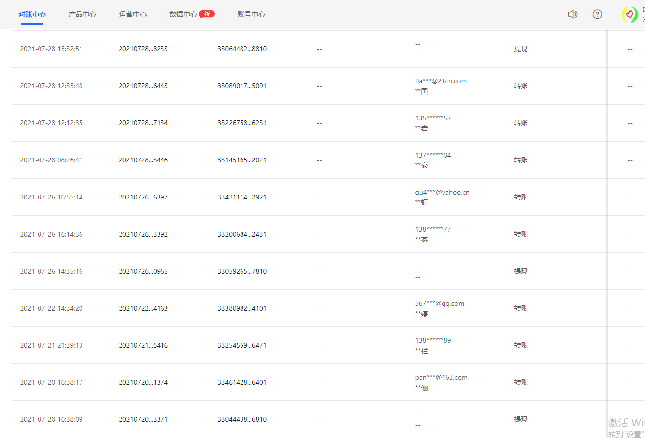Screen dimensions: 645x438
Task: Select transaction number 33089017...5091
Action: coord(242,86)
